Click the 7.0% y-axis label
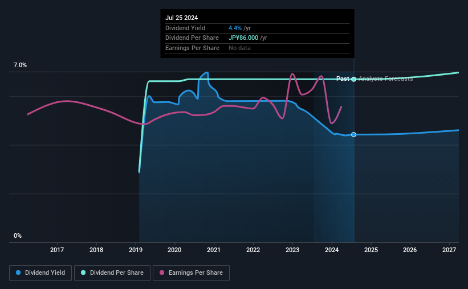The image size is (468, 289). (20, 65)
